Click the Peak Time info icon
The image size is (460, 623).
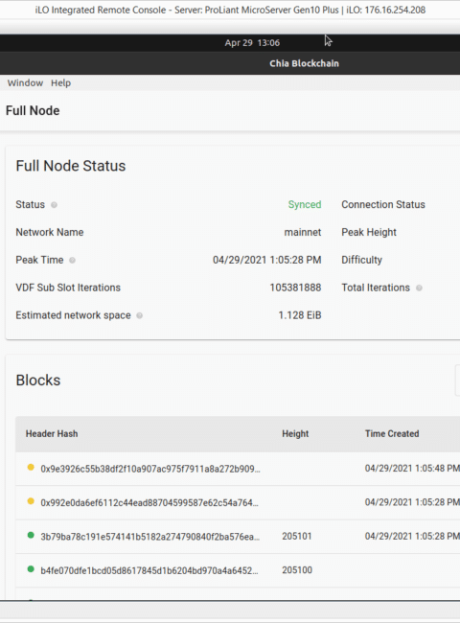pyautogui.click(x=72, y=261)
